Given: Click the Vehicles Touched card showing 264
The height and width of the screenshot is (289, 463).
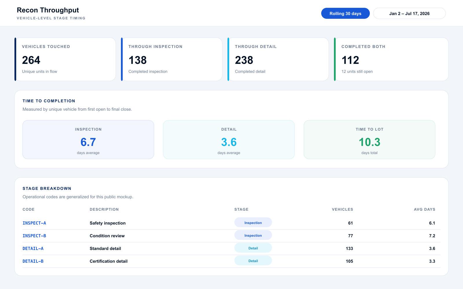Looking at the screenshot, I should pos(65,59).
